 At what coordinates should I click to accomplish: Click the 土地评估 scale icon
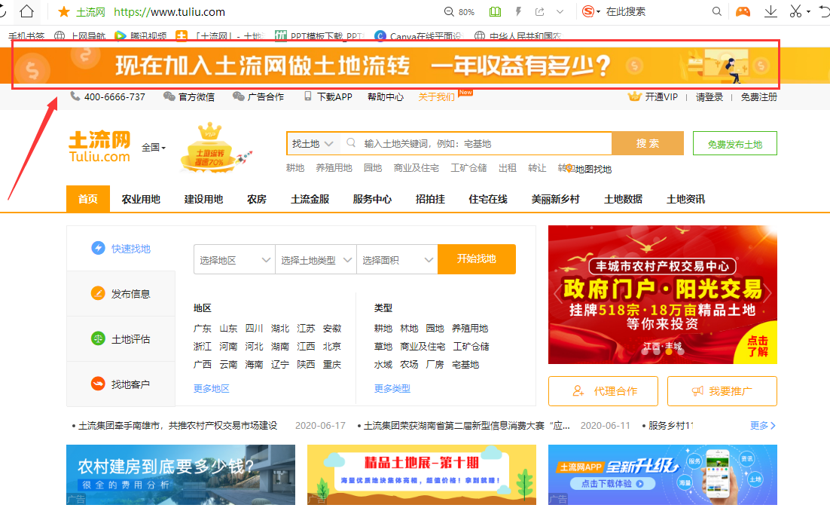[x=98, y=338]
